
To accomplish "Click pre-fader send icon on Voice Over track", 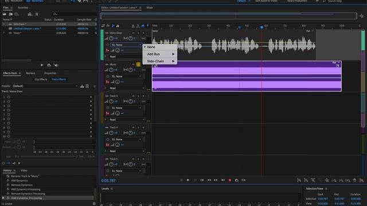I will 107,50.
